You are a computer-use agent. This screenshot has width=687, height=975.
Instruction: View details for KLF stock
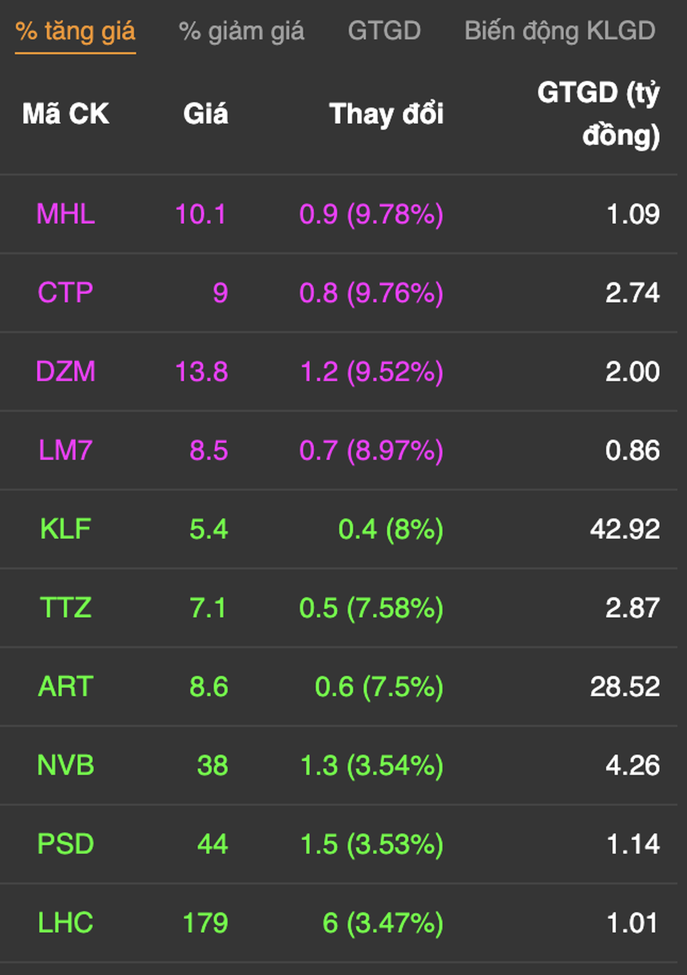65,529
